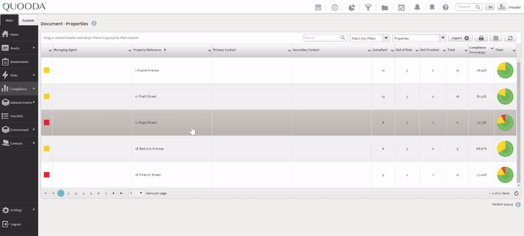Open the column list menu icon button
Viewport: 524px width, 236px height.
click(x=496, y=38)
